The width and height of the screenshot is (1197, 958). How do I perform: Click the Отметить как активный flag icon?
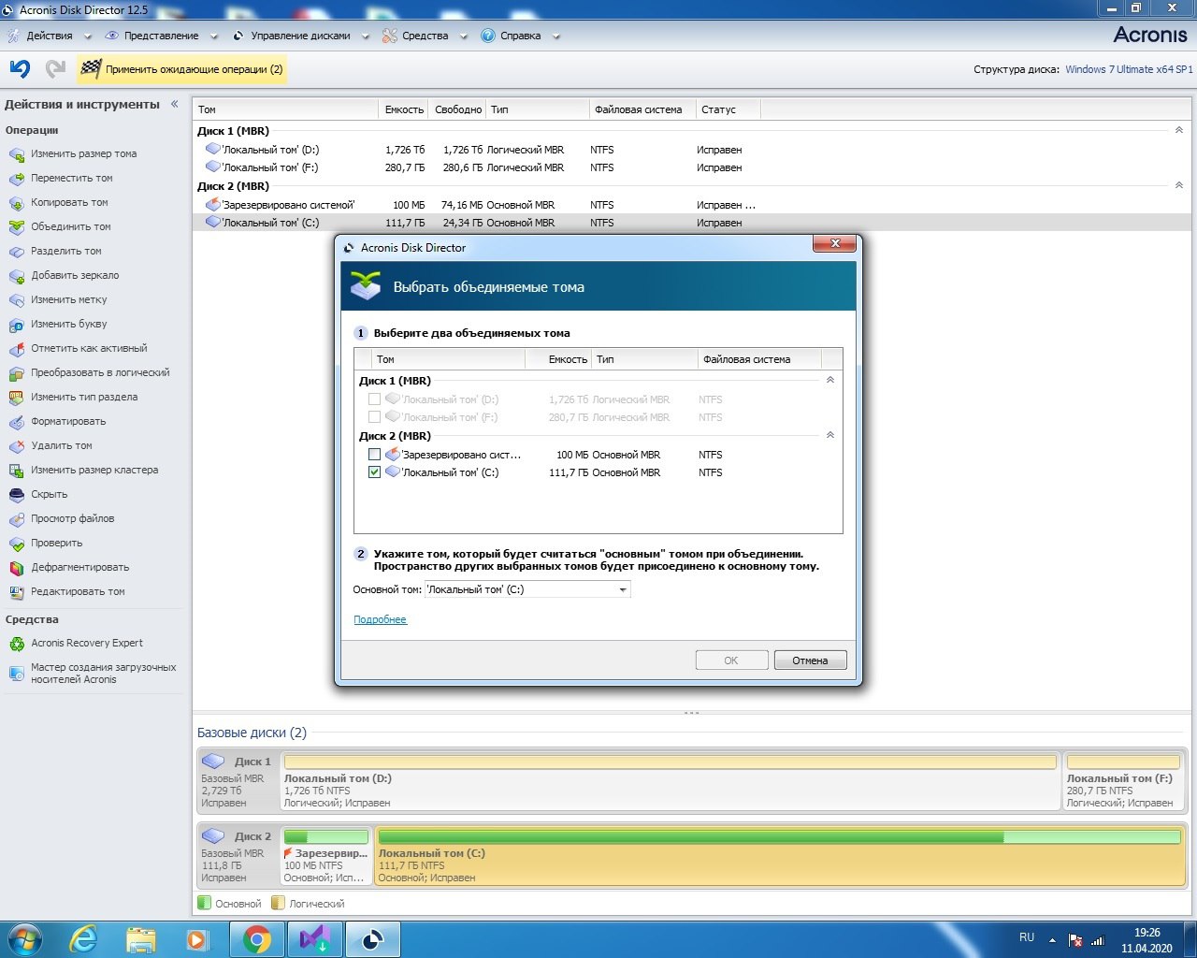[16, 348]
